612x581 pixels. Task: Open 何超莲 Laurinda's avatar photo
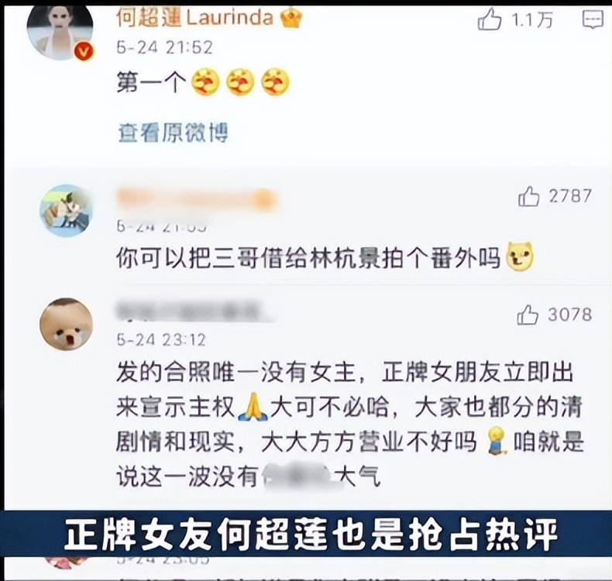(60, 32)
